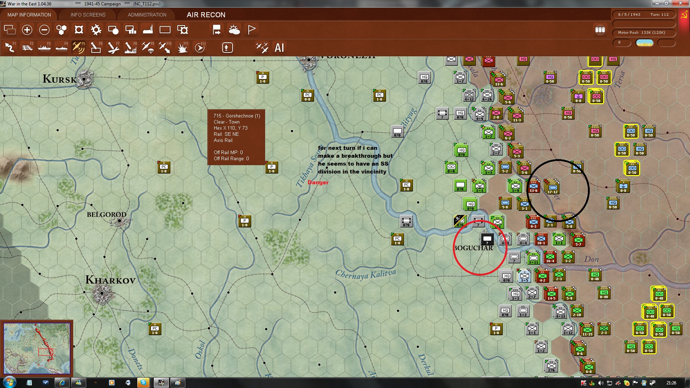Select Rail Transport mode (F2)
The image size is (690, 388).
point(27,47)
